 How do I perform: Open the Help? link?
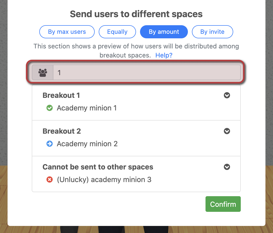point(164,55)
